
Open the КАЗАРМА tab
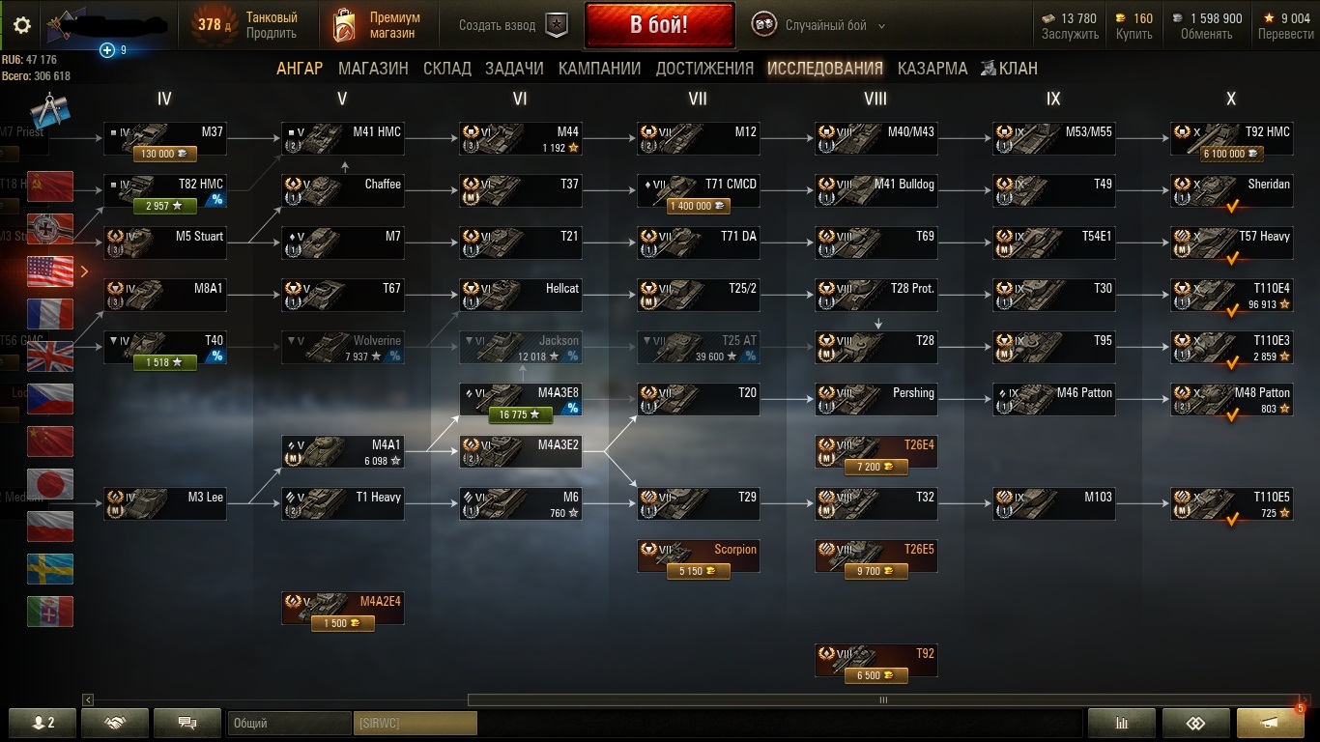pos(933,69)
